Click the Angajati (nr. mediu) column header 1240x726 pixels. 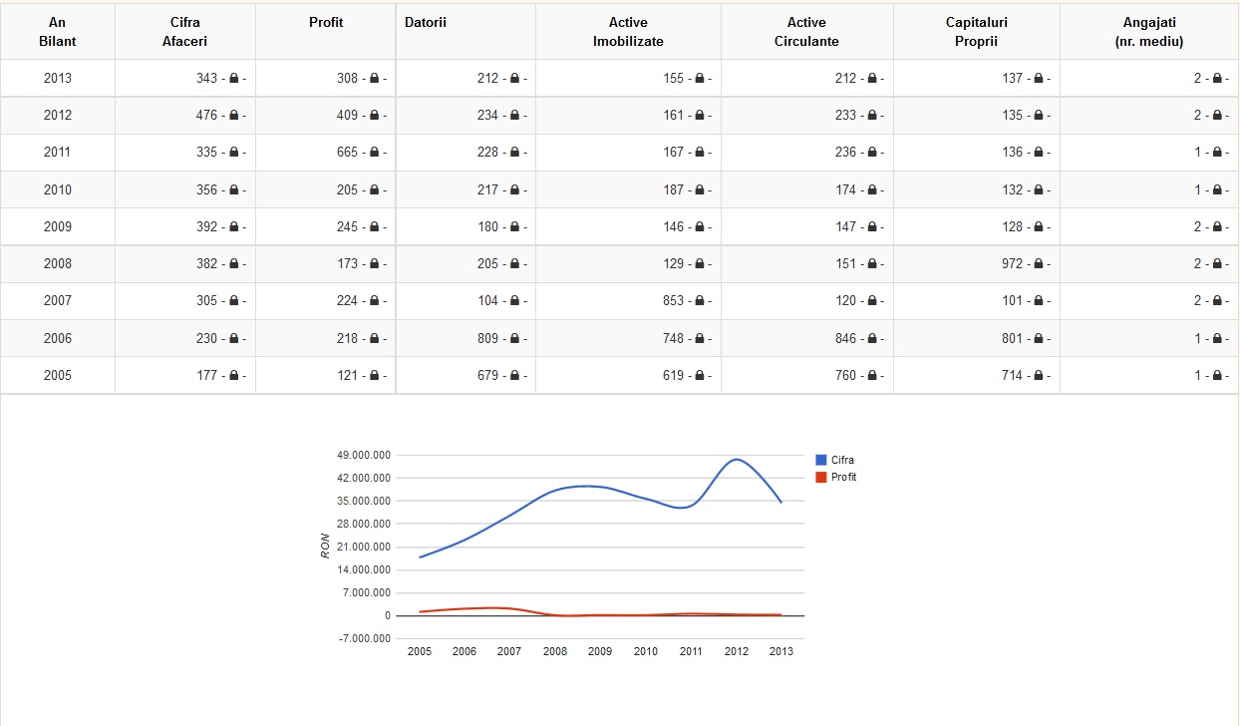(x=1148, y=32)
